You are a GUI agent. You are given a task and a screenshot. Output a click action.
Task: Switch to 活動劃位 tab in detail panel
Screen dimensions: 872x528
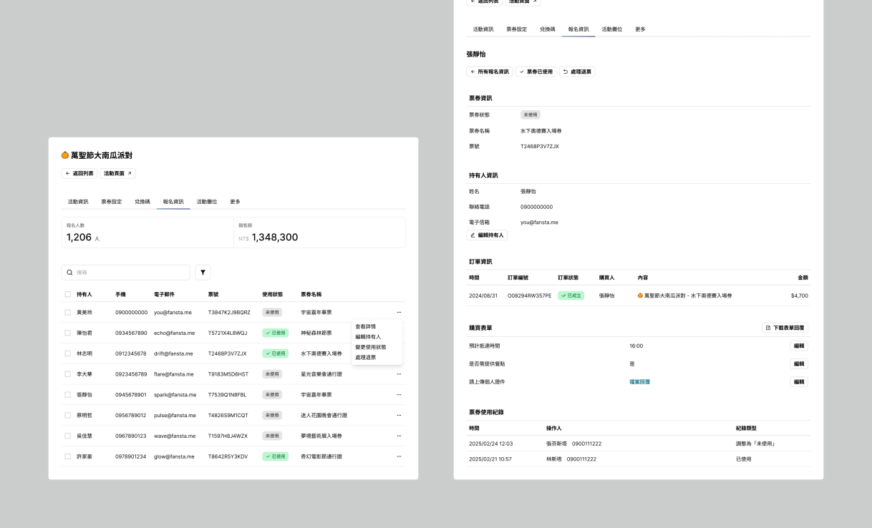[x=612, y=29]
